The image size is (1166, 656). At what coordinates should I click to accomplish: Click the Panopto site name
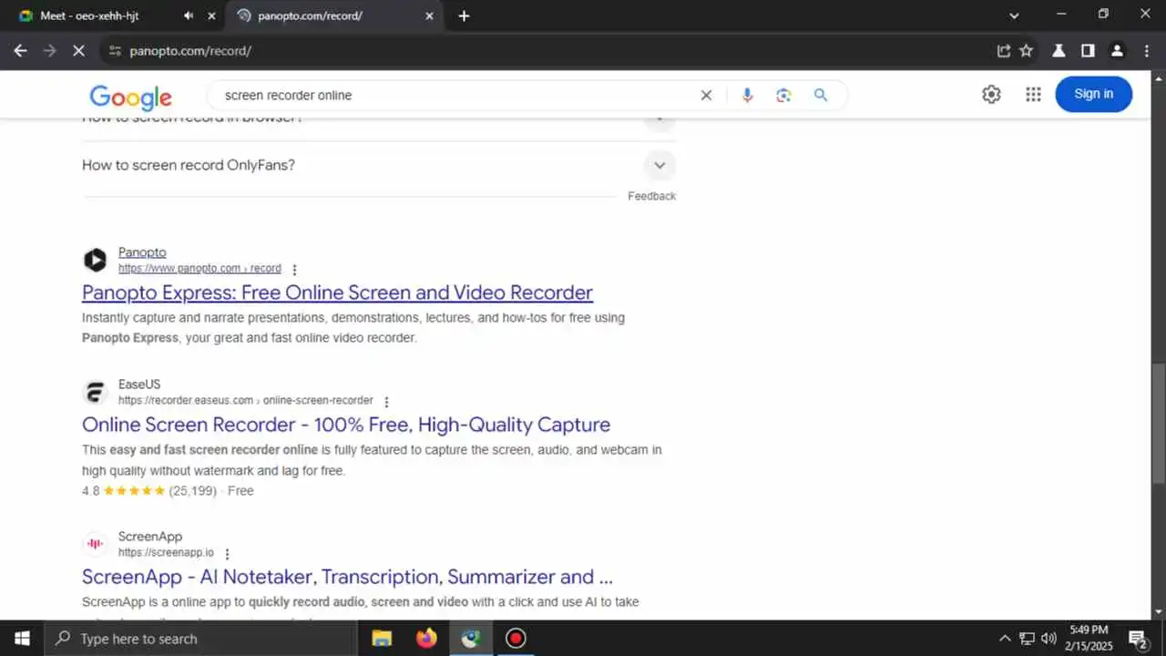[x=142, y=252]
